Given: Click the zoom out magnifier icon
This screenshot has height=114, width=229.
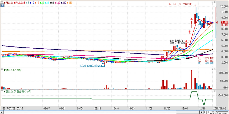Looking at the screenshot, I should (x=205, y=112).
